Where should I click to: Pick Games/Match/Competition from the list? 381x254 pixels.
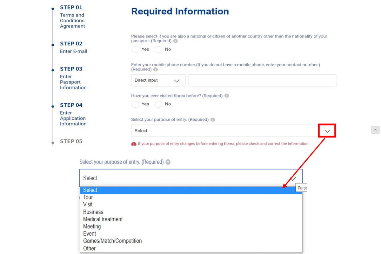pyautogui.click(x=112, y=241)
